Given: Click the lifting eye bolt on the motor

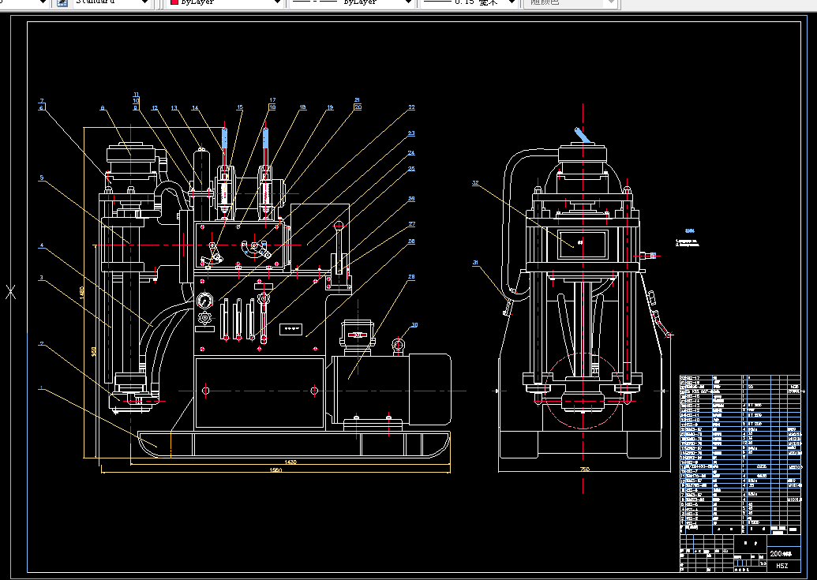Looking at the screenshot, I should pyautogui.click(x=399, y=343).
